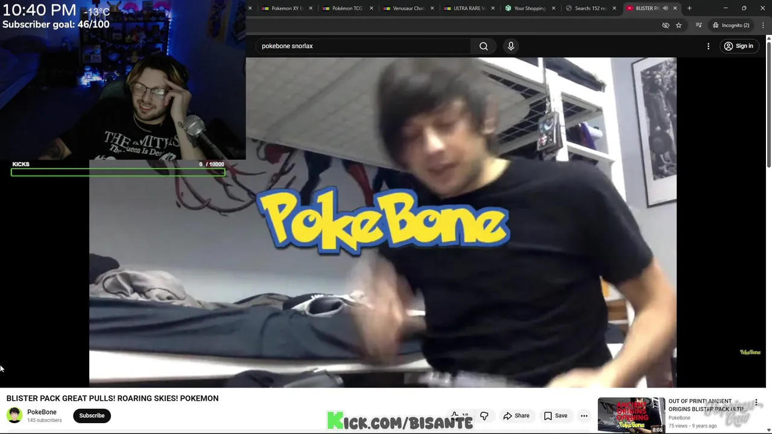Click the '0 / 10000' kicks counter text

tap(212, 164)
